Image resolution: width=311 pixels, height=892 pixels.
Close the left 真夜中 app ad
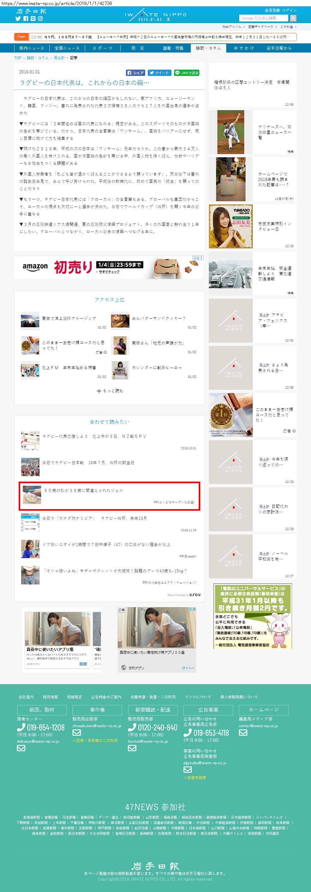click(88, 614)
